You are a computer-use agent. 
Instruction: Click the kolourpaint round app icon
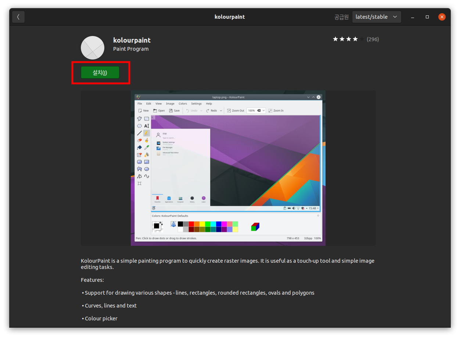point(93,48)
